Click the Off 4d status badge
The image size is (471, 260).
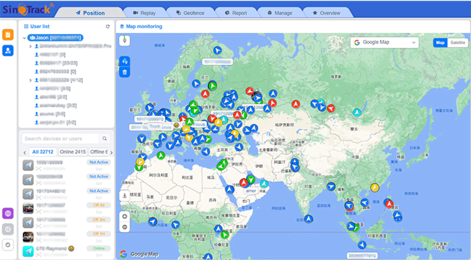click(x=98, y=206)
